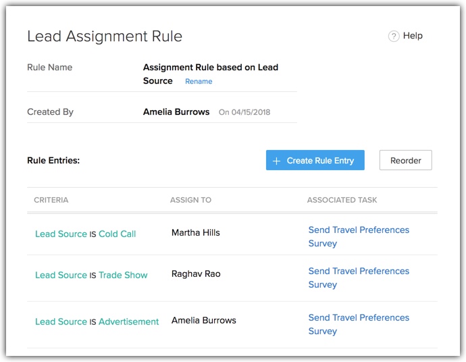Open the survey task for Raghav Rao
Screen dimensions: 466x362
[x=359, y=278]
